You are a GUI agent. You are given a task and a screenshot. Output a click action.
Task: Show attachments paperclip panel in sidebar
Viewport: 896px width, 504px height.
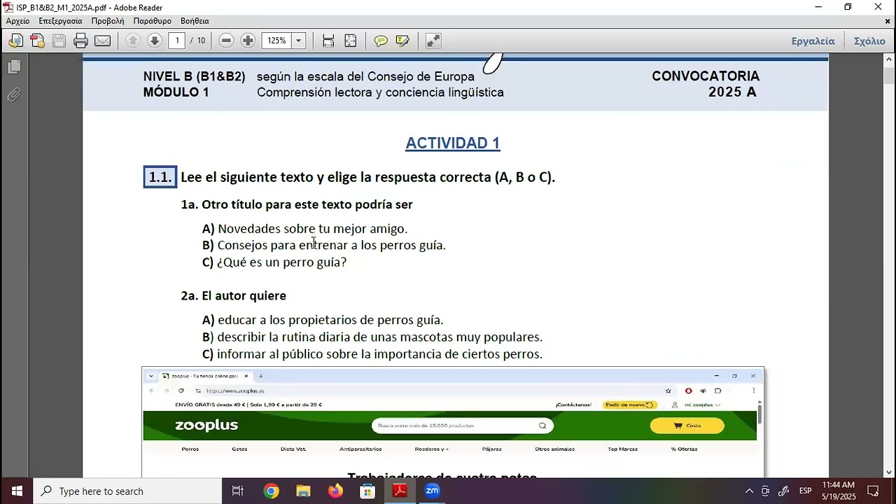[14, 94]
